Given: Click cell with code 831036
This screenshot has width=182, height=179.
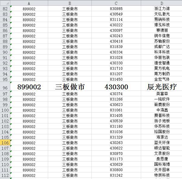Looking at the screenshot, I should pyautogui.click(x=116, y=132).
